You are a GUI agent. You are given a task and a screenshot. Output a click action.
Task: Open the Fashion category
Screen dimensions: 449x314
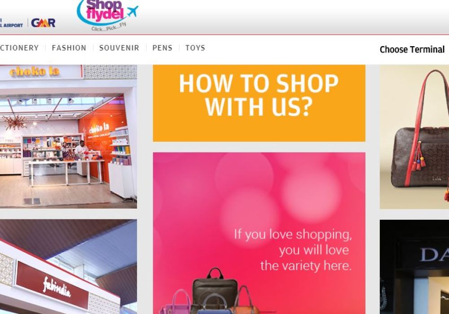pos(69,48)
